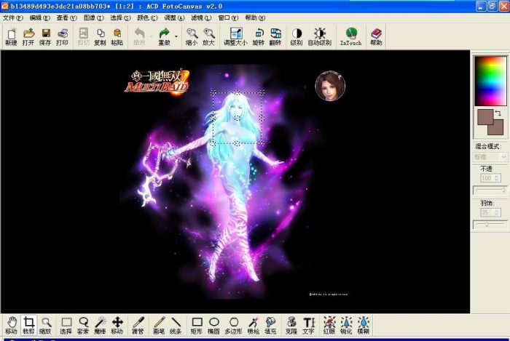Image resolution: width=510 pixels, height=341 pixels.
Task: Click the 保存 (Save) floppy disk icon
Action: pos(45,36)
